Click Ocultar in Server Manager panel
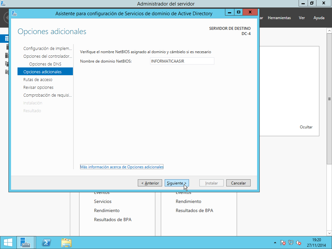Screen dimensions: 332x249 (306, 127)
